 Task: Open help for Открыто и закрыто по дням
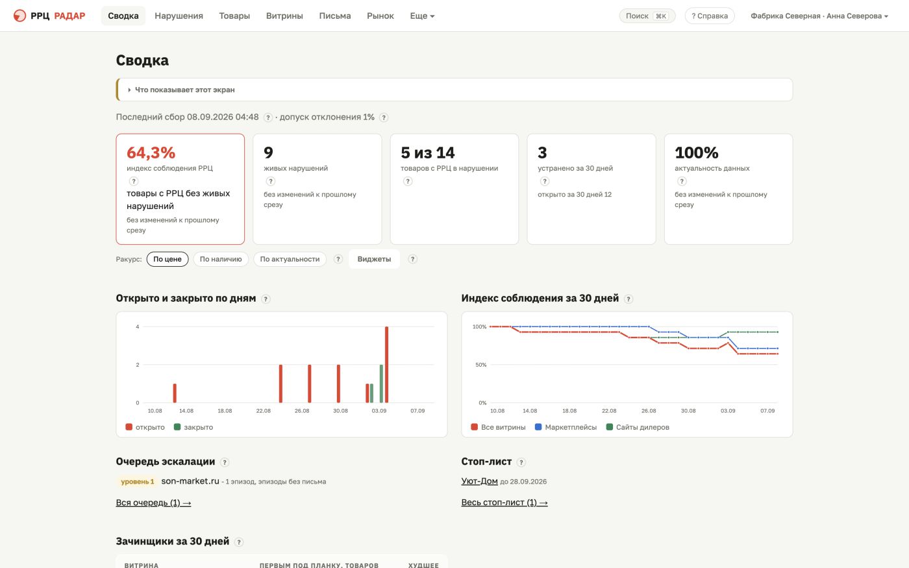[x=266, y=299]
